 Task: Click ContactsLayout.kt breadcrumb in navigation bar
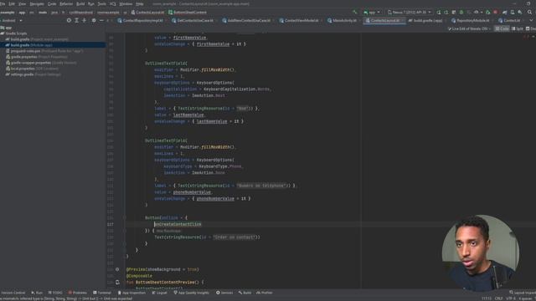pyautogui.click(x=147, y=13)
